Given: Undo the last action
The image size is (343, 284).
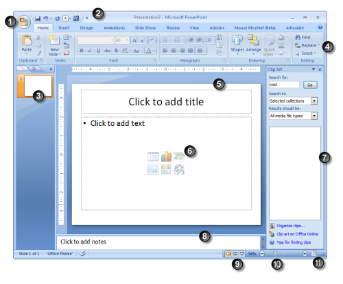Looking at the screenshot, I should [x=46, y=18].
